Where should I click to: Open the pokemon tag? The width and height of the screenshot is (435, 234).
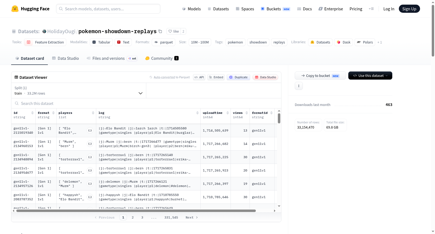click(235, 42)
